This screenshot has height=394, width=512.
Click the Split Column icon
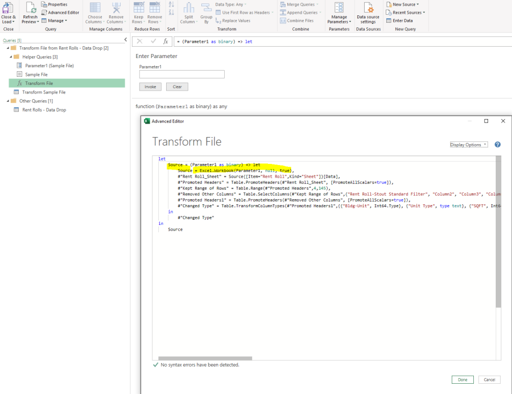(189, 8)
